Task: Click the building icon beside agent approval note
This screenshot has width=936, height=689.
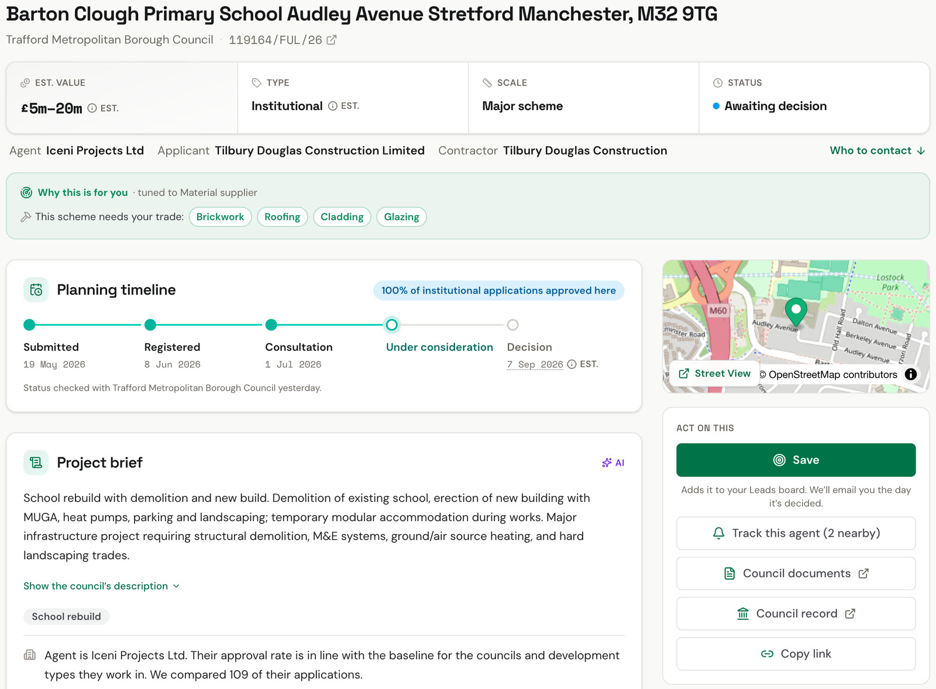Action: click(30, 655)
